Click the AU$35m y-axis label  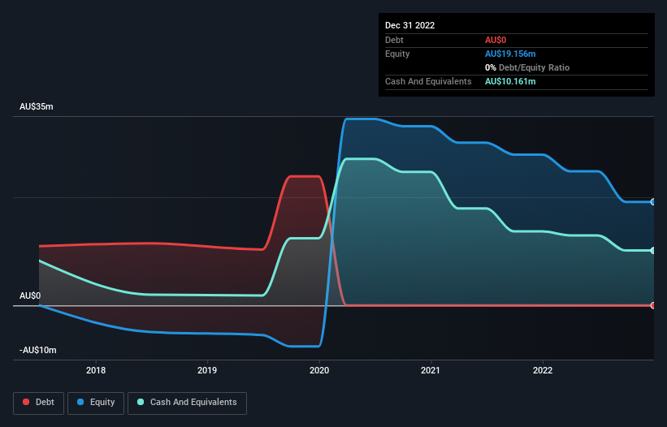[37, 106]
